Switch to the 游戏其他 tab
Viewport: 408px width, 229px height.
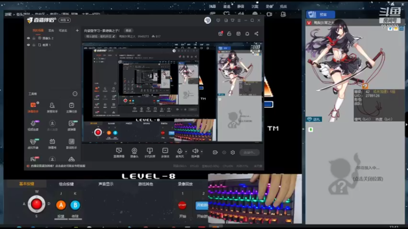(x=145, y=184)
